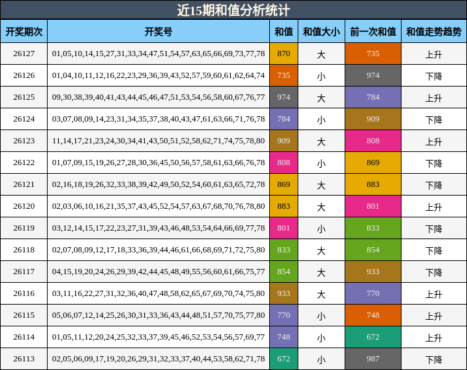467x370 pixels.
Task: Select winning numbers starting 09,30,38,39,40
Action: point(159,97)
